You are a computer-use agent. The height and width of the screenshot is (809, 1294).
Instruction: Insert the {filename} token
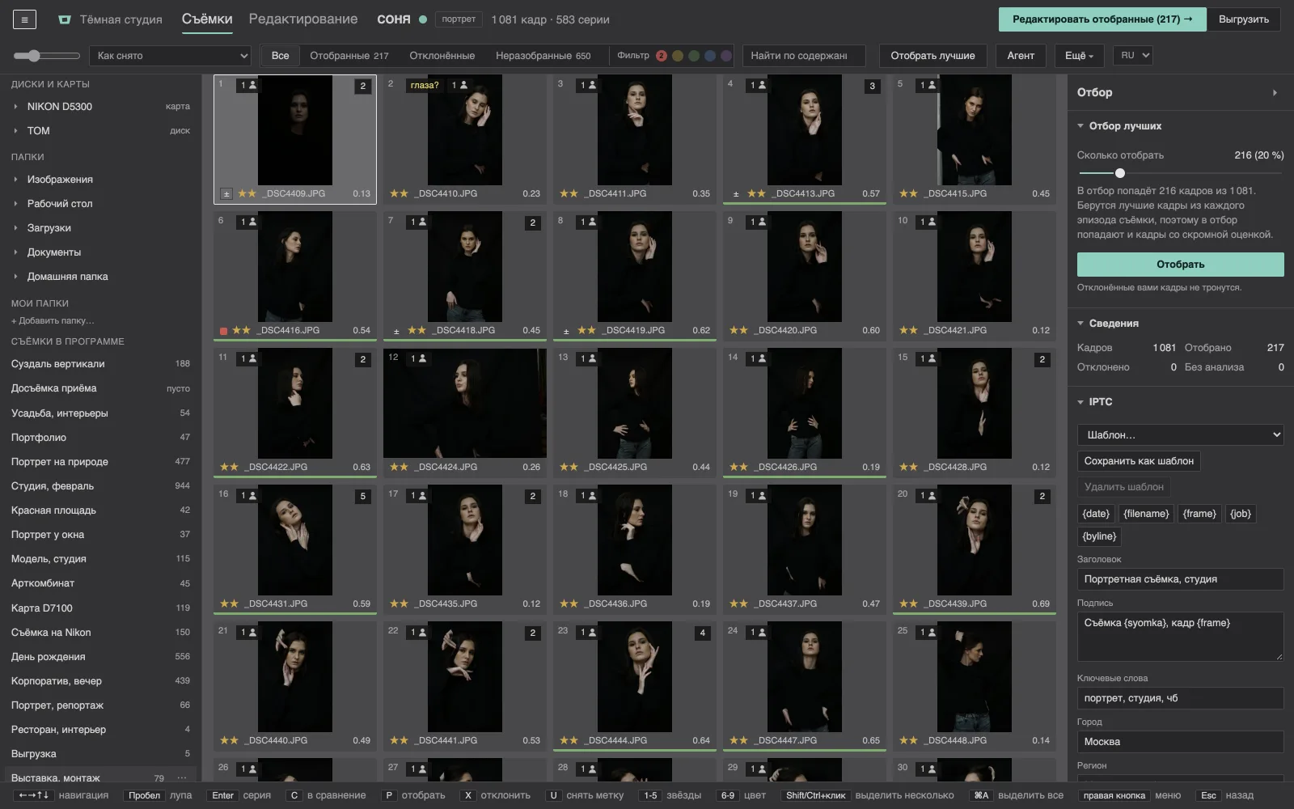click(x=1146, y=514)
